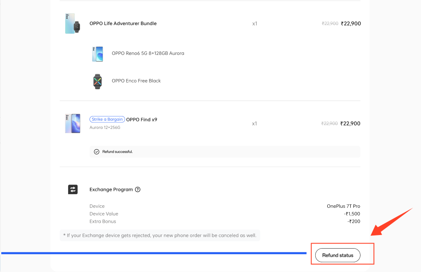421x272 pixels.
Task: Select the -₹200 extra bonus amount
Action: pos(354,221)
